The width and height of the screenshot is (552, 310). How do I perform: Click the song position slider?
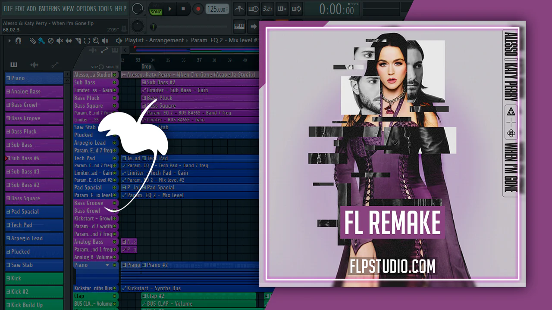[190, 27]
